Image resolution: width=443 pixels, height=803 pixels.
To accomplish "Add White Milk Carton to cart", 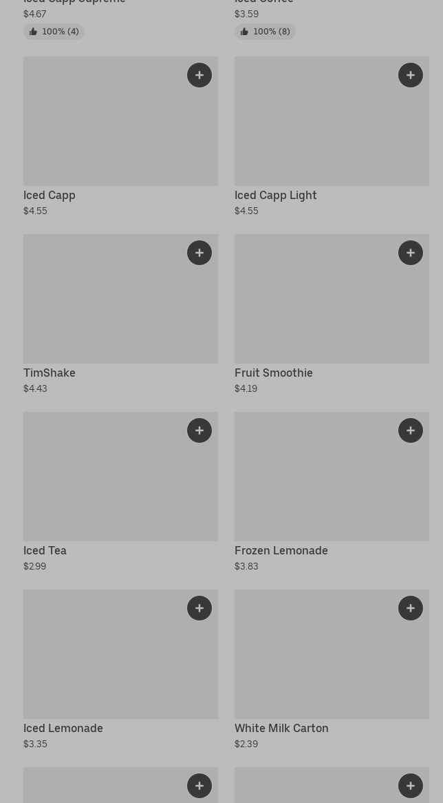I will [x=411, y=608].
